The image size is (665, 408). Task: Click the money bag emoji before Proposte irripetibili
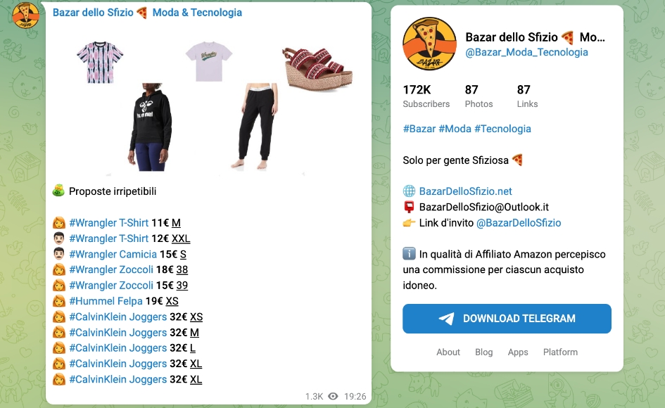pos(58,191)
